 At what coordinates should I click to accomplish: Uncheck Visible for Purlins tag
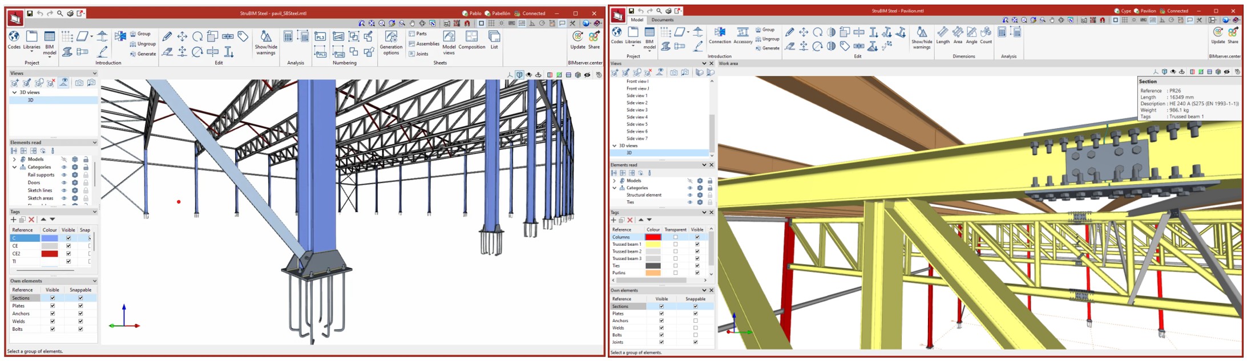[x=697, y=273]
